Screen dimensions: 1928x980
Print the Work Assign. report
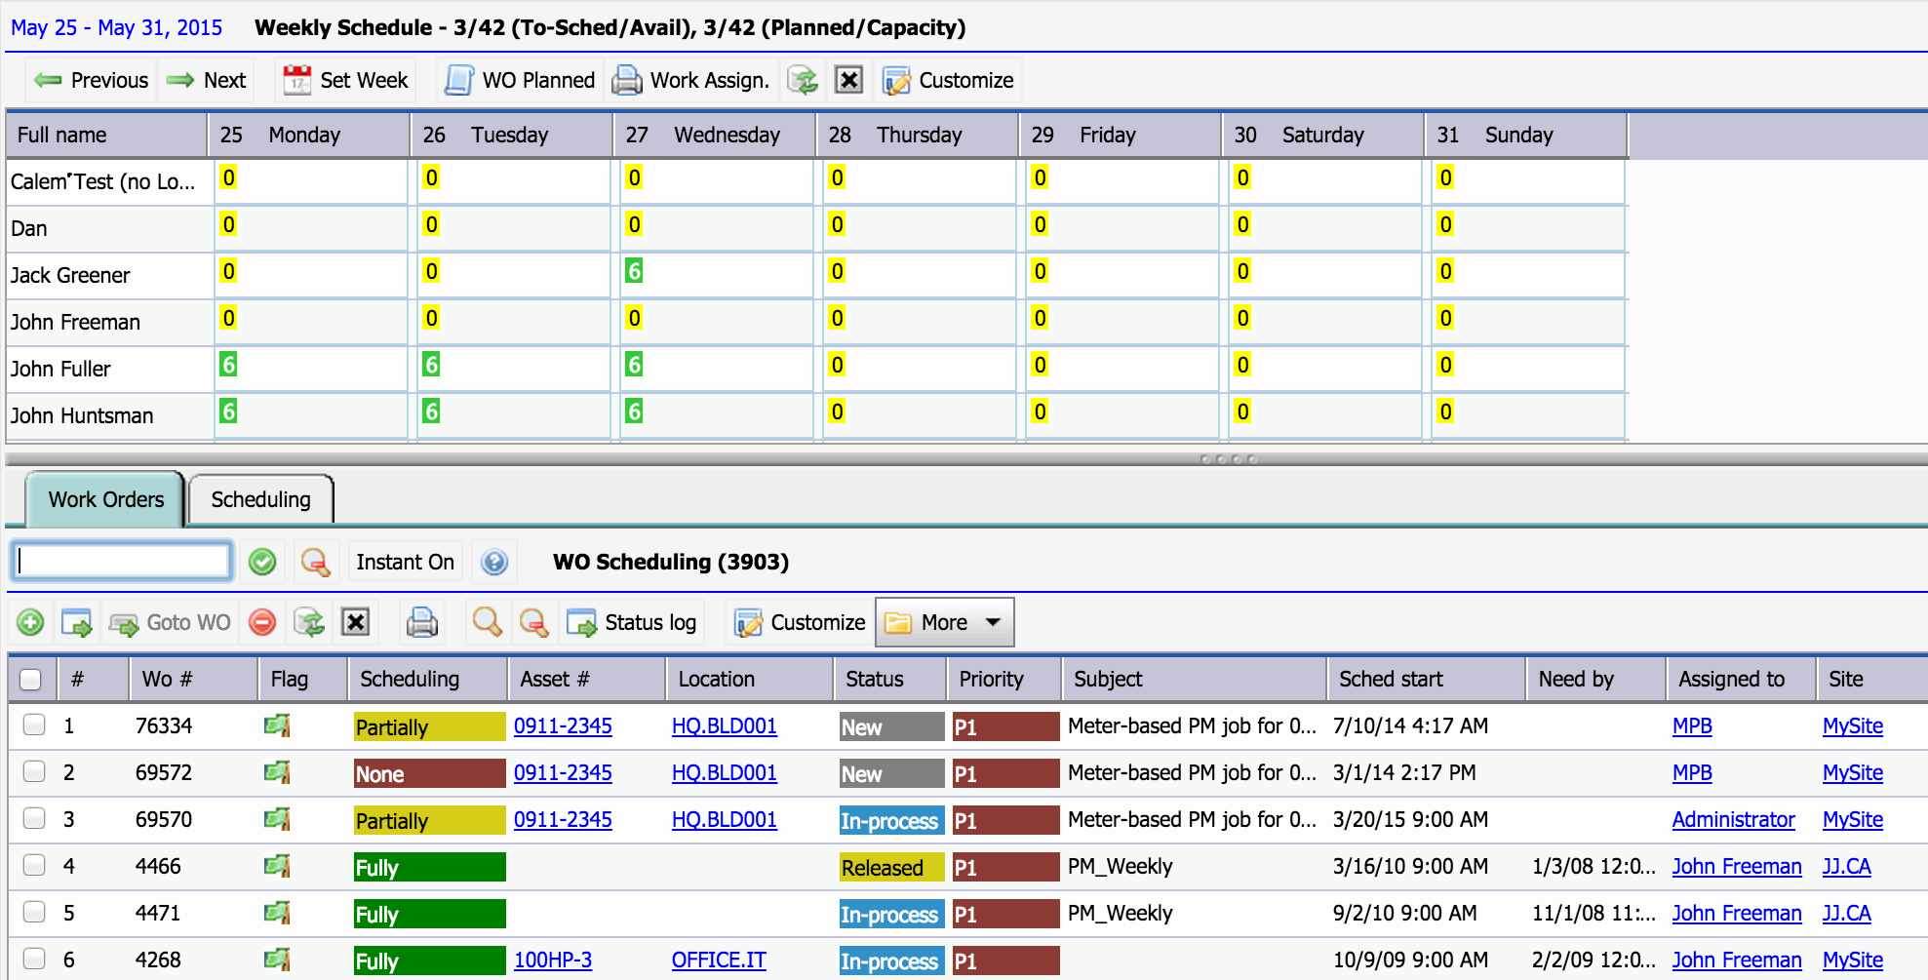click(x=690, y=80)
